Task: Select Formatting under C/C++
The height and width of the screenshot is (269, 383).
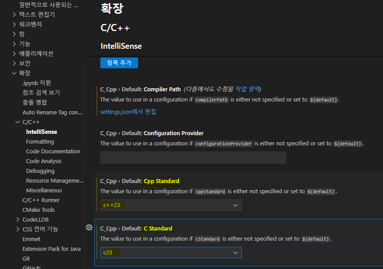Action: (40, 141)
